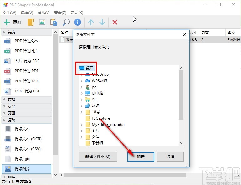
Task: Expand the WPS网盘 tree node
Action: pyautogui.click(x=82, y=81)
